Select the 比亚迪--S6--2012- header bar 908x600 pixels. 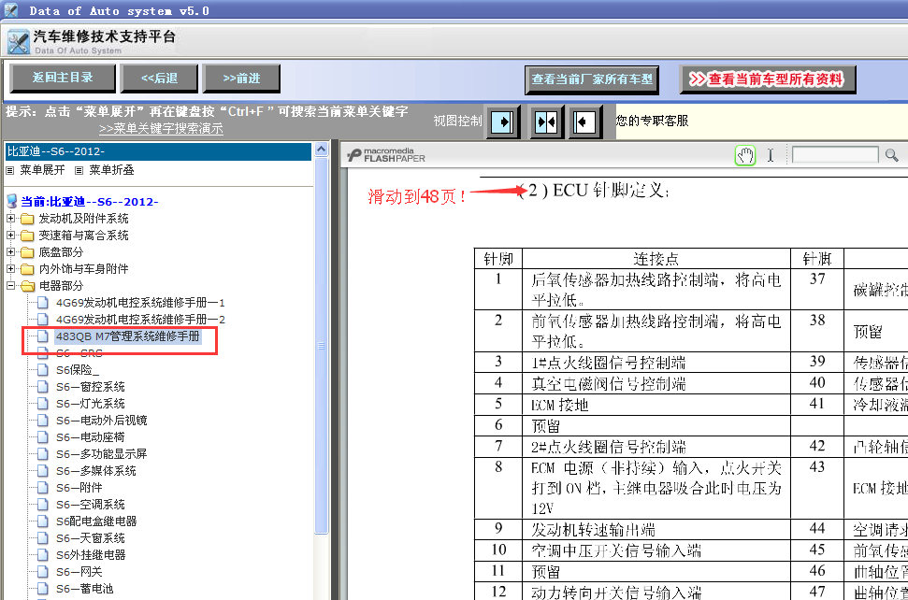[x=158, y=151]
